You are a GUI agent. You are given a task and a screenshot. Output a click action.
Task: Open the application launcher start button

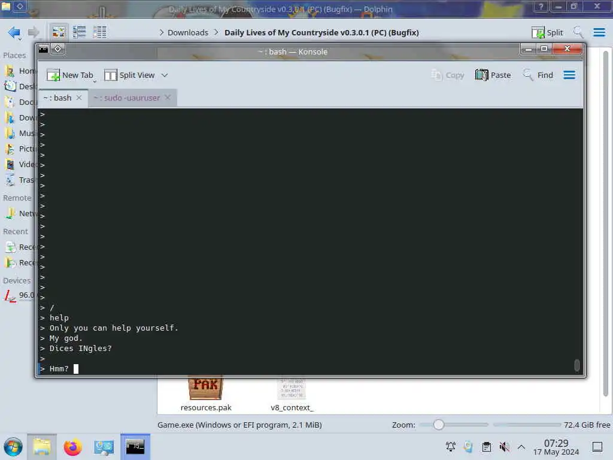(13, 447)
